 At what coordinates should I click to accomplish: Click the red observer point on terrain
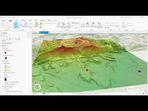click(x=87, y=70)
